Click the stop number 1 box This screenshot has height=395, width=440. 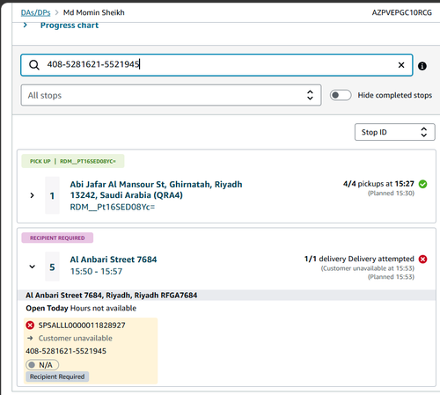coord(52,195)
